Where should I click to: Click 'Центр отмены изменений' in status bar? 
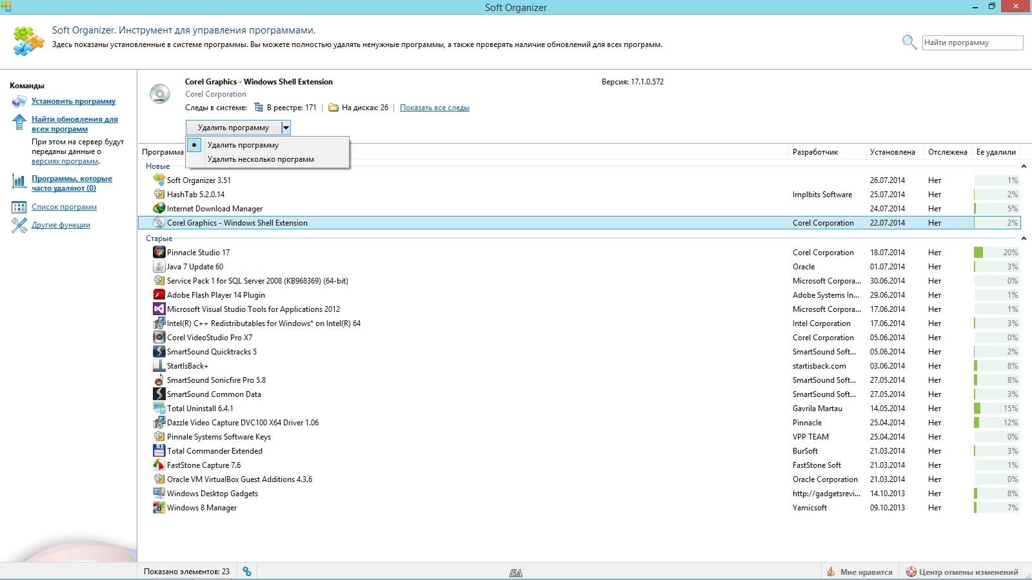[x=968, y=572]
